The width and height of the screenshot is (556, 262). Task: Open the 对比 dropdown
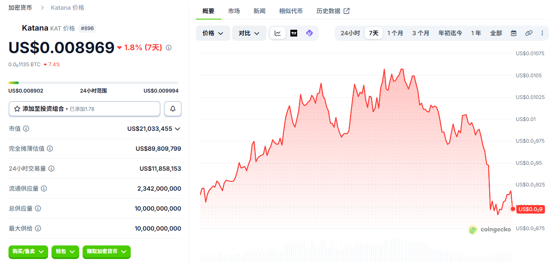pyautogui.click(x=249, y=33)
